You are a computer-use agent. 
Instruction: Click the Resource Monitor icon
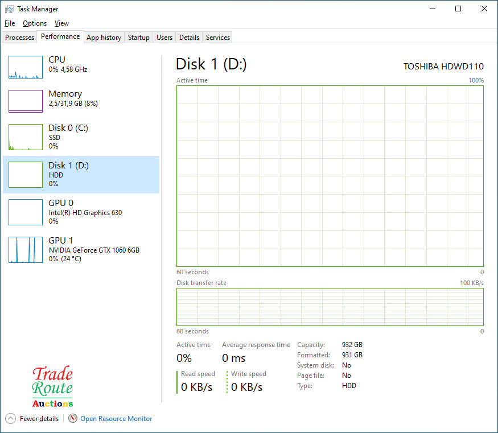[73, 419]
